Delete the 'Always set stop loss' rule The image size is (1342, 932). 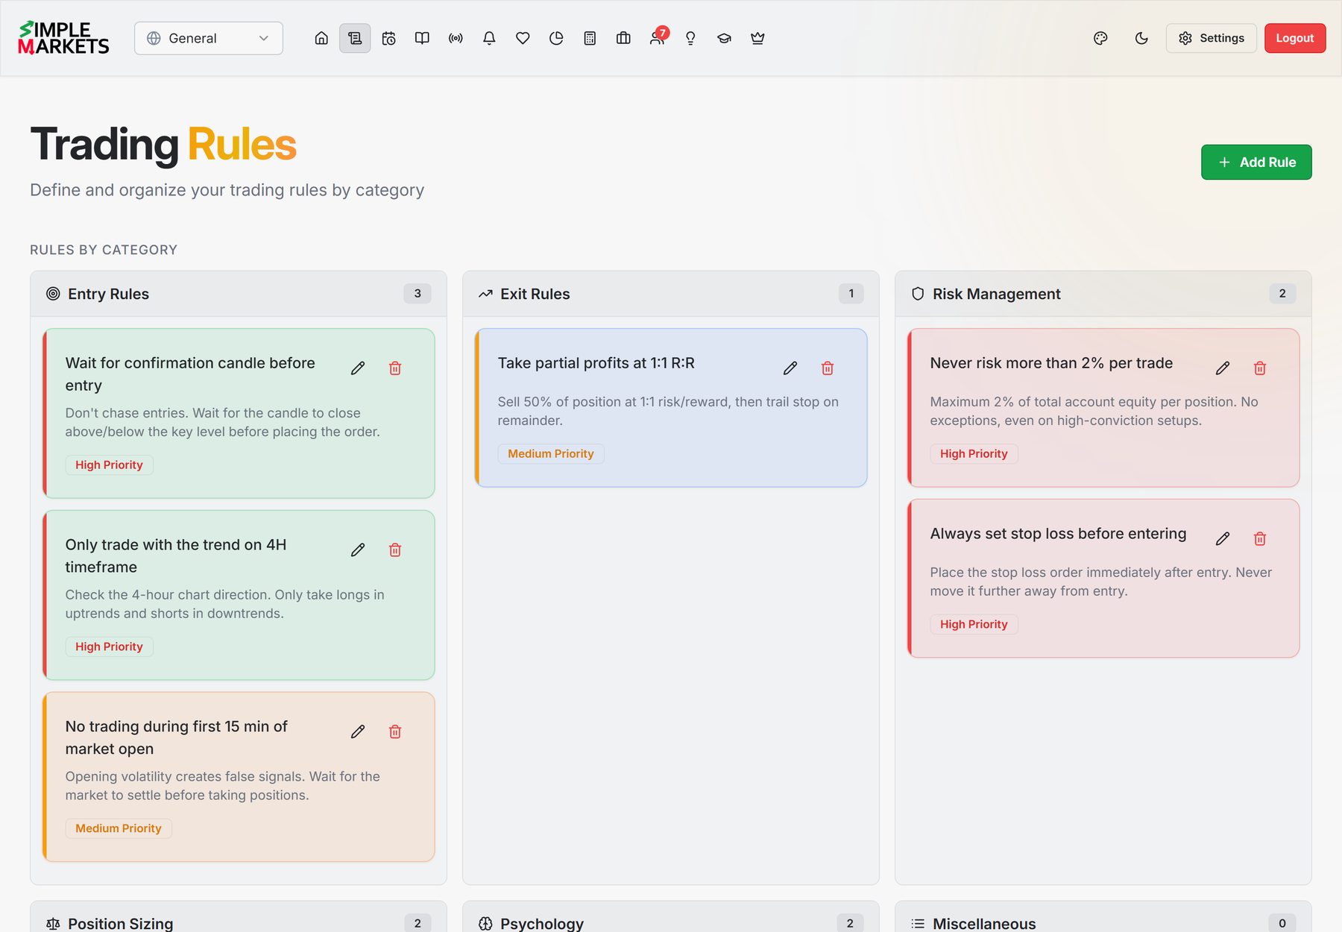(1260, 539)
